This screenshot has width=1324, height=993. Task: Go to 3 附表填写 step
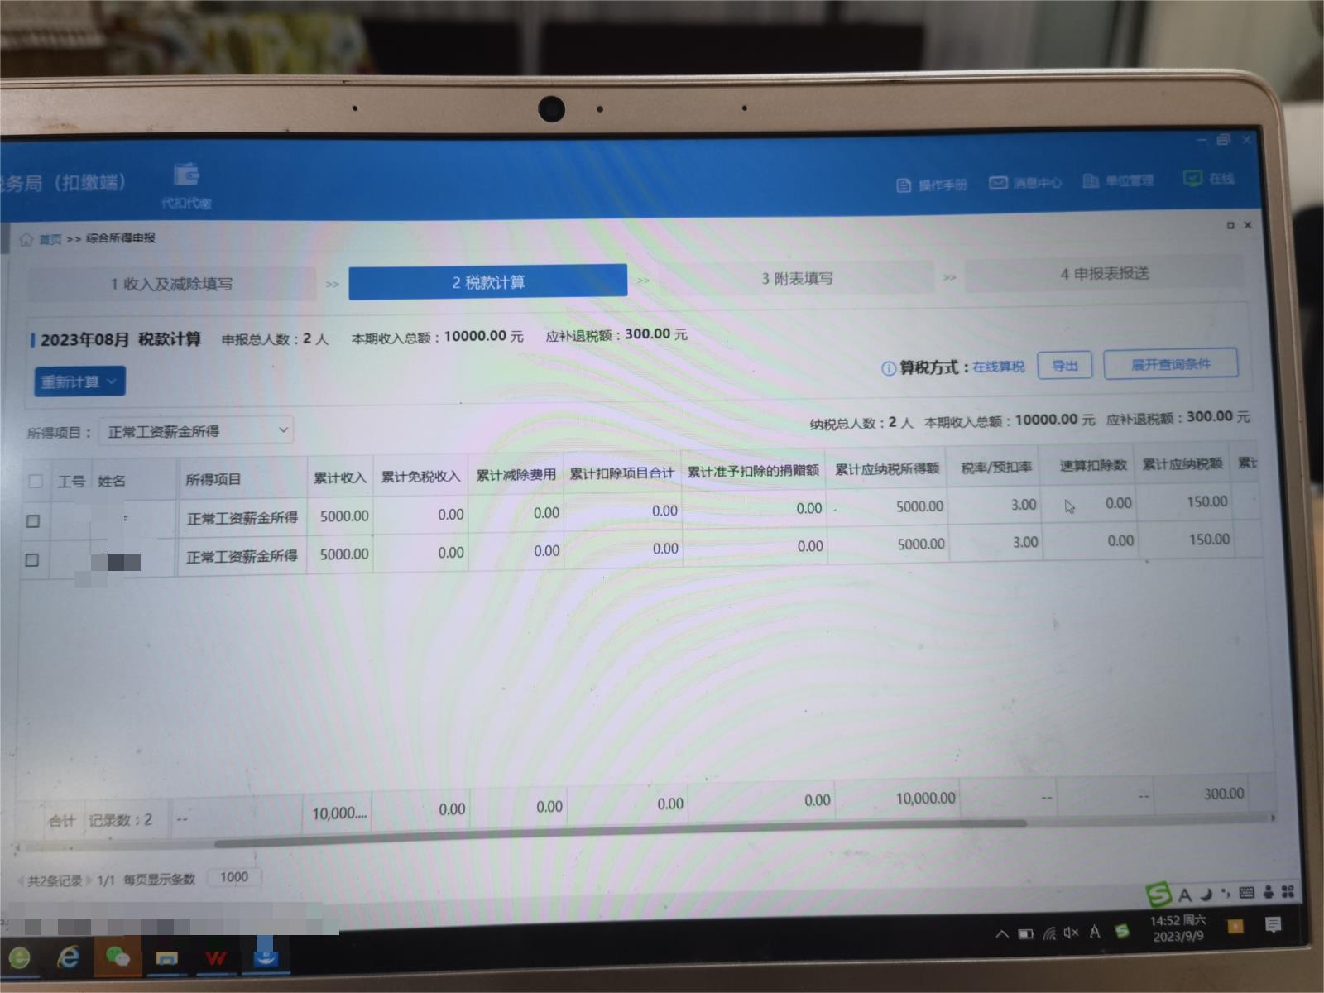point(797,279)
